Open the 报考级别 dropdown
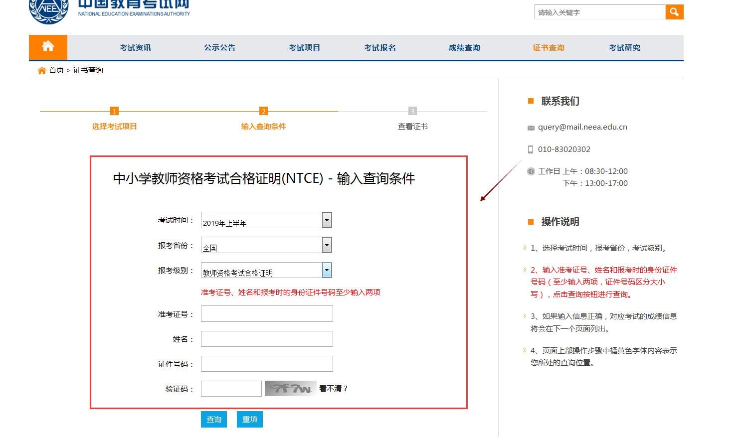Image resolution: width=743 pixels, height=439 pixels. coord(326,270)
